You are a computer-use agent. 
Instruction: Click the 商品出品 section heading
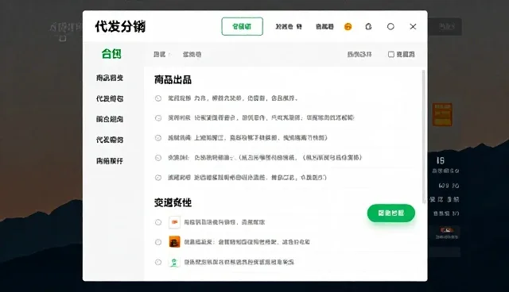pyautogui.click(x=173, y=79)
